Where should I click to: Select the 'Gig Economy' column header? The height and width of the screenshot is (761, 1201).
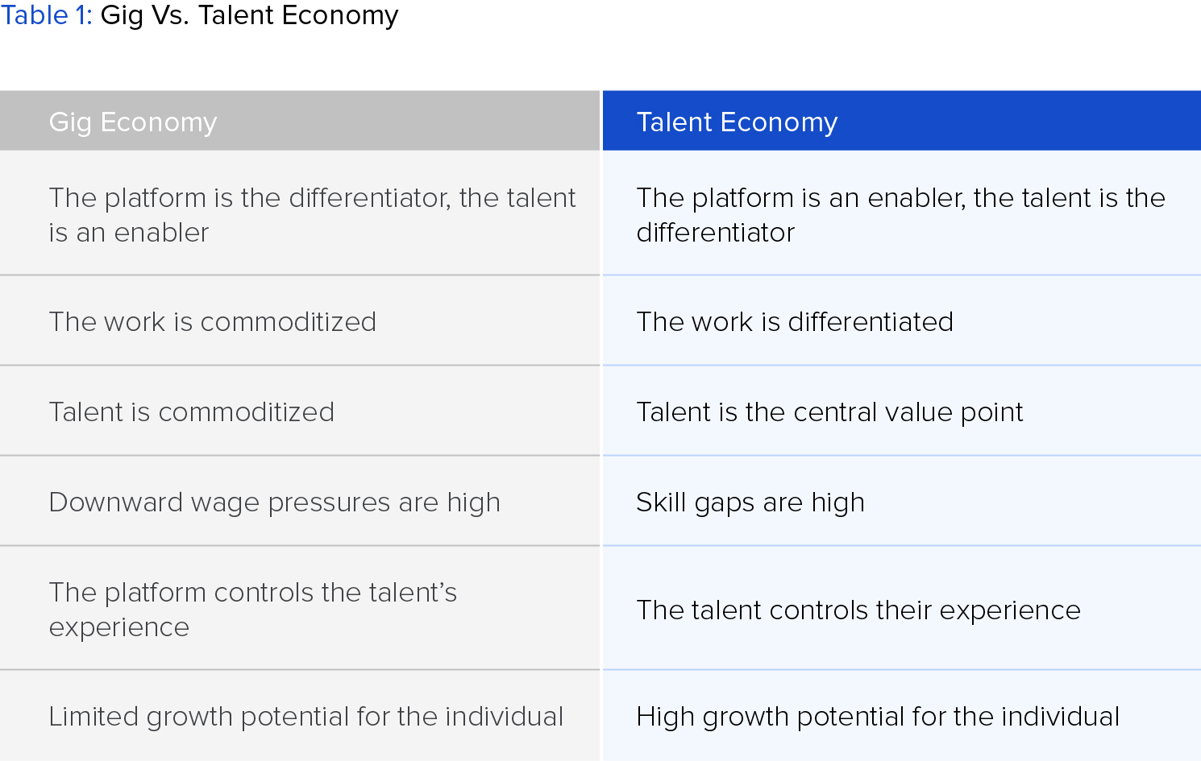click(133, 122)
